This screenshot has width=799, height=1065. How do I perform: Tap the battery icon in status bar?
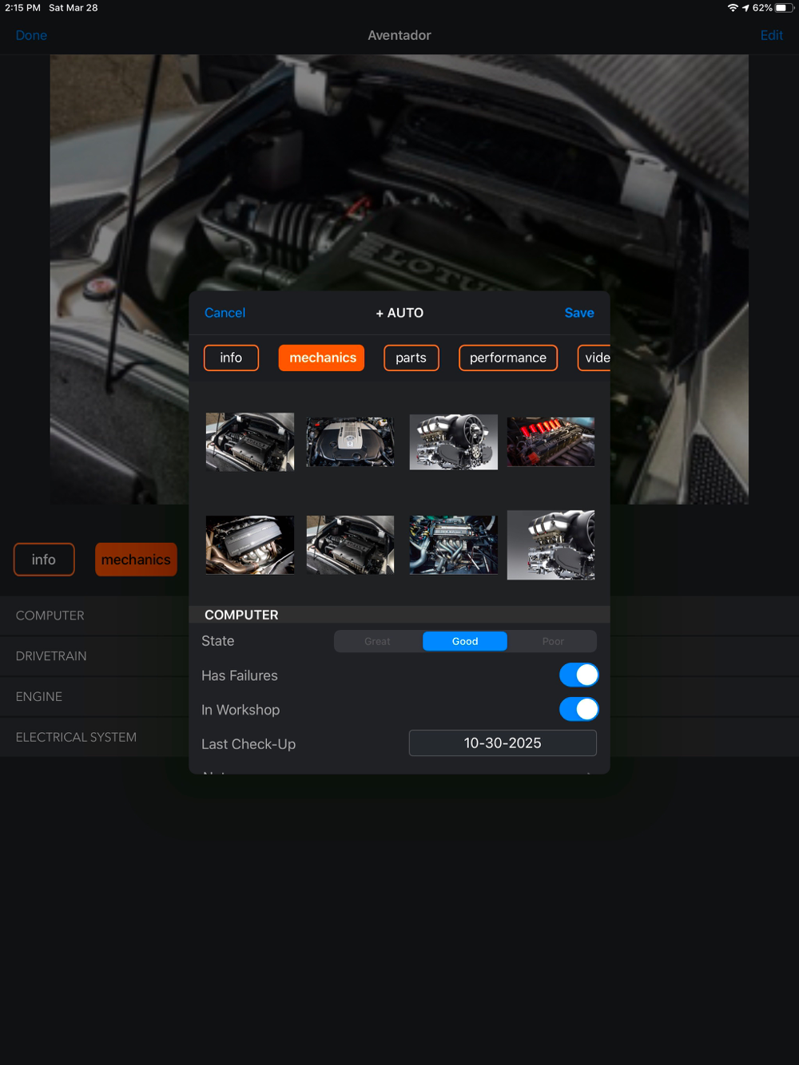[784, 8]
